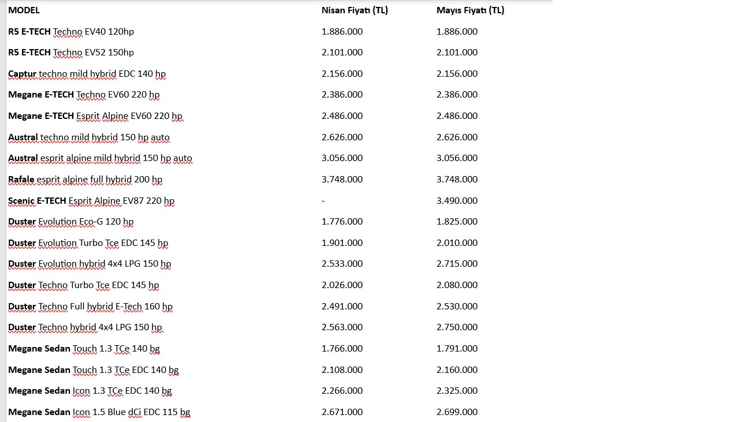Viewport: 739px width, 422px height.
Task: Click Duster Evolution hybrid 4x4 Mayıs price 2.715.000
Action: tap(457, 264)
